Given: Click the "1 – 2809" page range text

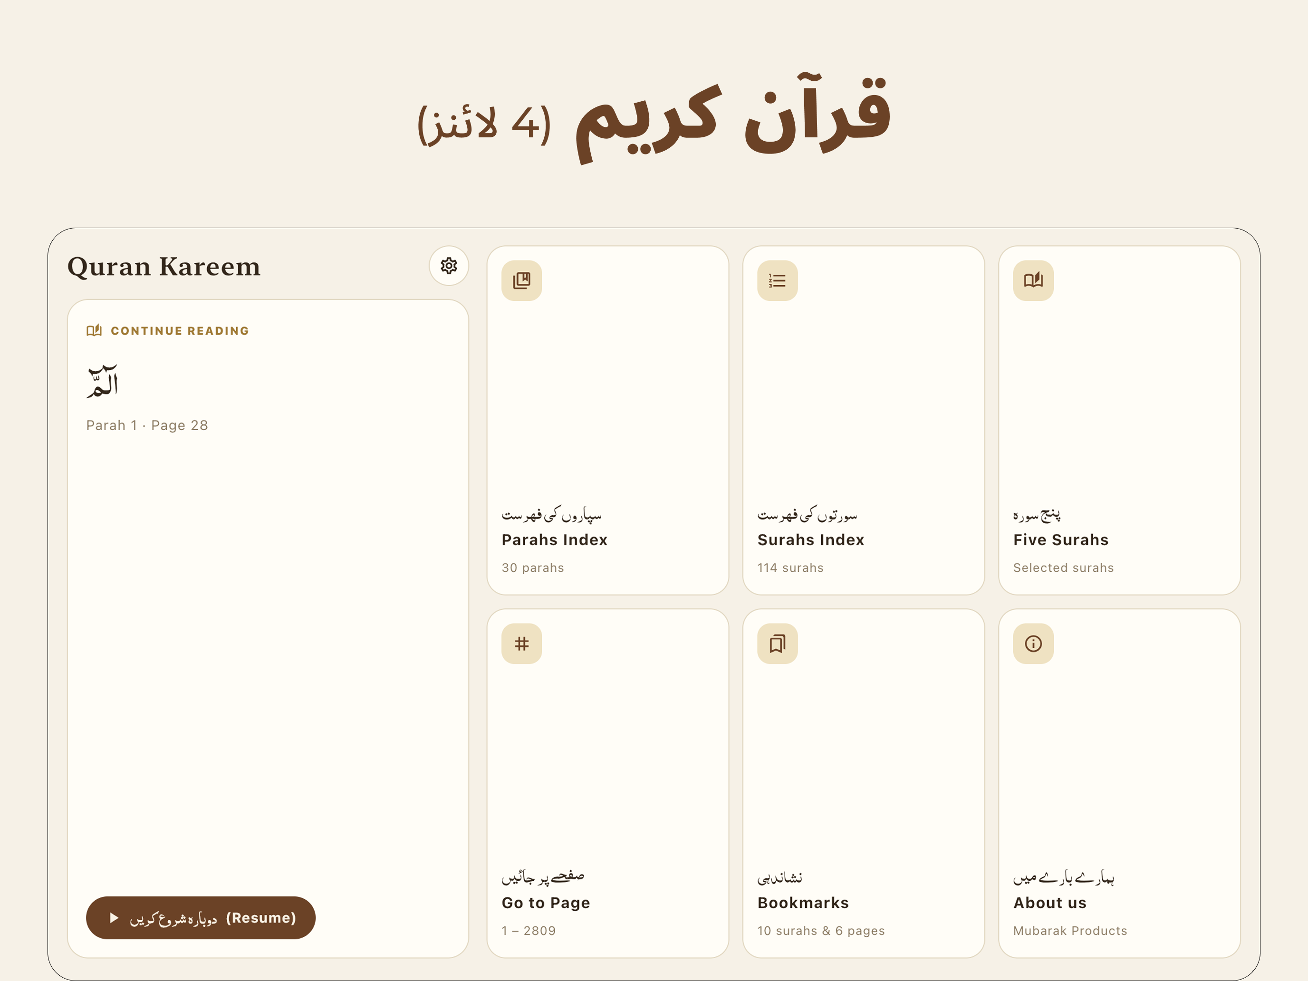Looking at the screenshot, I should (528, 931).
